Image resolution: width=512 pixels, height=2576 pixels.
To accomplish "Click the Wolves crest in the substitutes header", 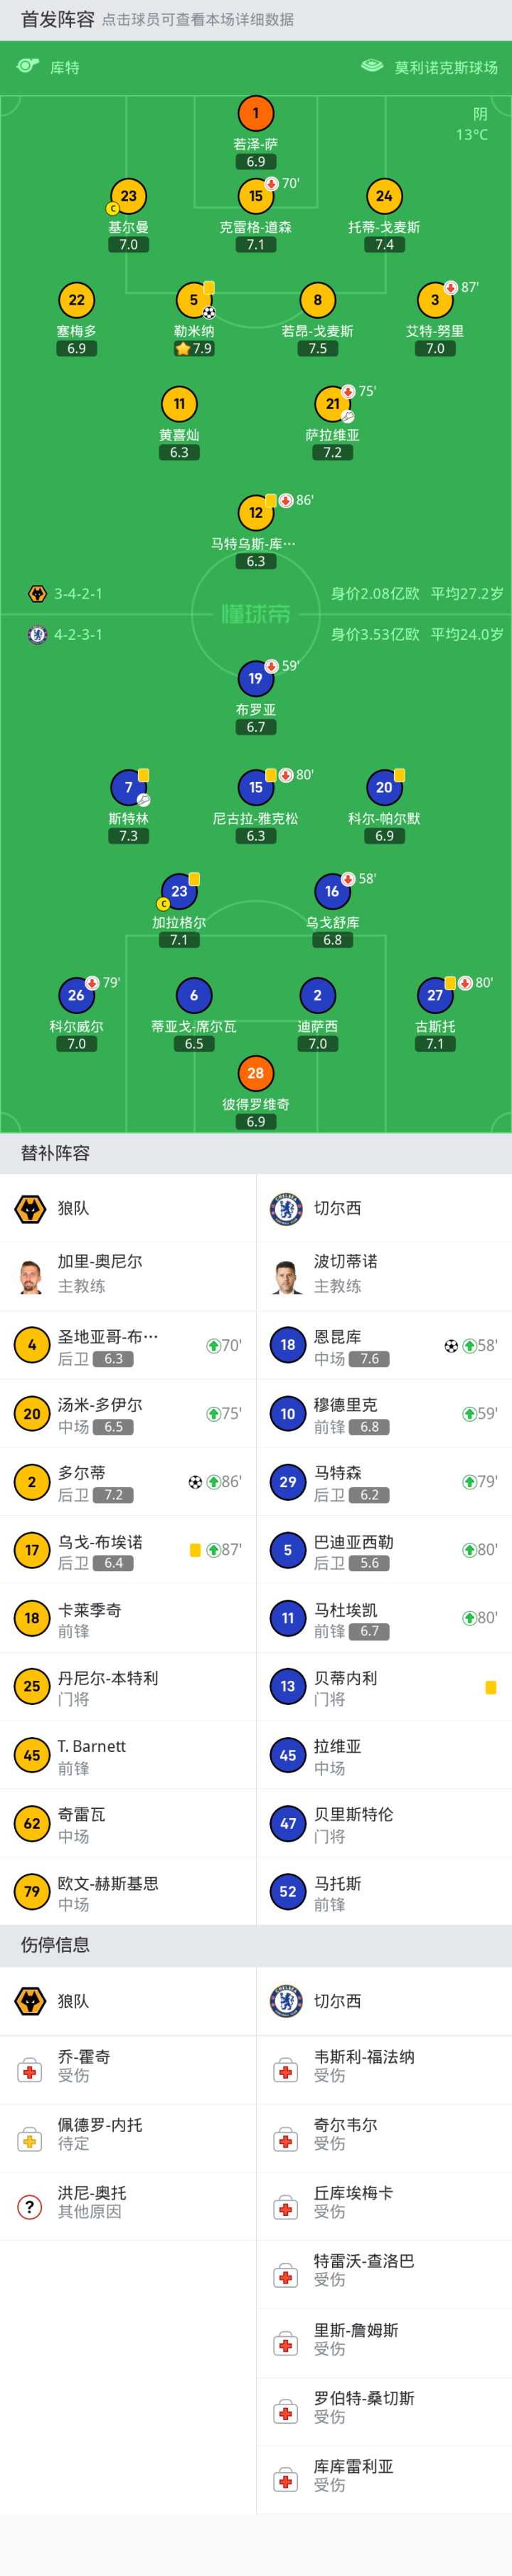I will pos(31,1208).
